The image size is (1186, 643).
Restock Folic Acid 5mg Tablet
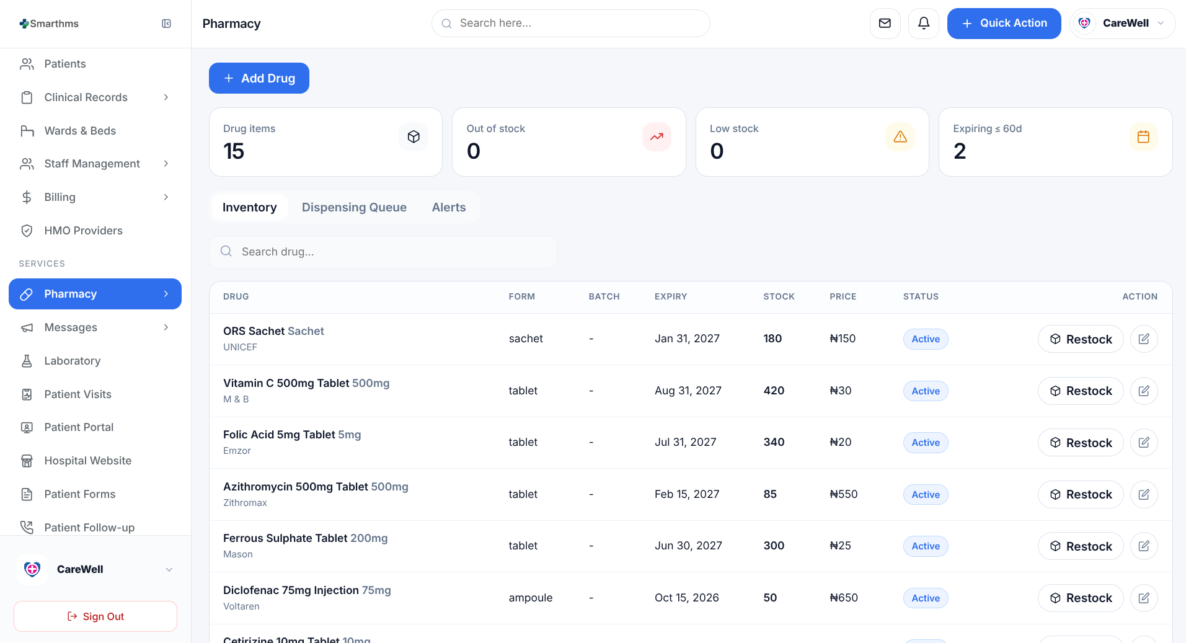pos(1081,443)
